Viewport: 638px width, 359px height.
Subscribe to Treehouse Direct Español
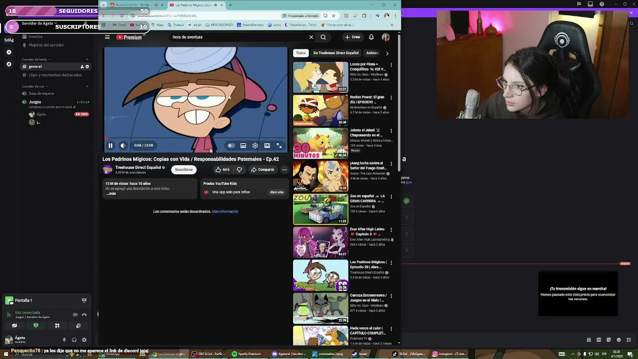[183, 170]
